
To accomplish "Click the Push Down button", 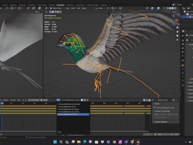I will pos(33,100).
